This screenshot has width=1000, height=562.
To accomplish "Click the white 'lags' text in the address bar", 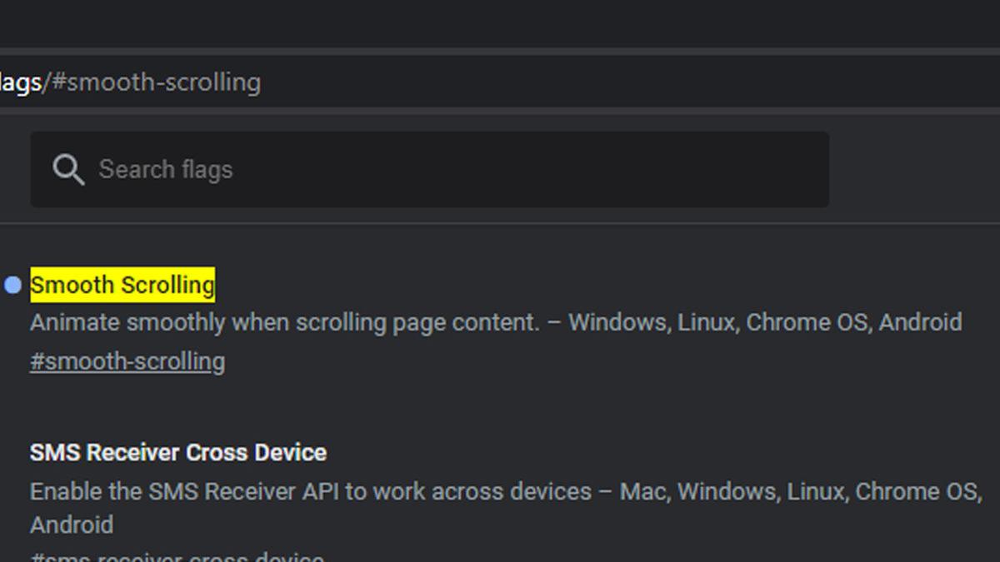I will pyautogui.click(x=21, y=82).
